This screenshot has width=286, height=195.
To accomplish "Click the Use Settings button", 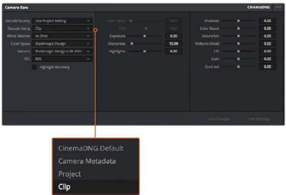I will 259,119.
